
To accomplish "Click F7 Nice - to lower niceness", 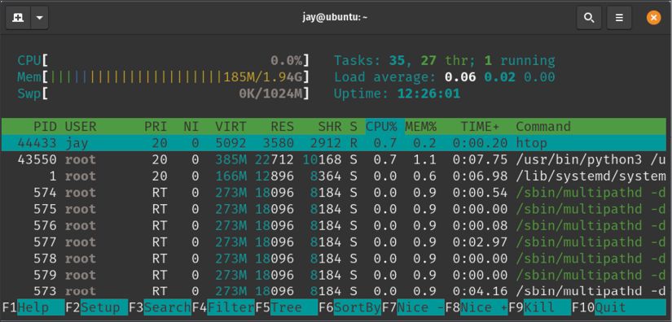I will (x=413, y=307).
